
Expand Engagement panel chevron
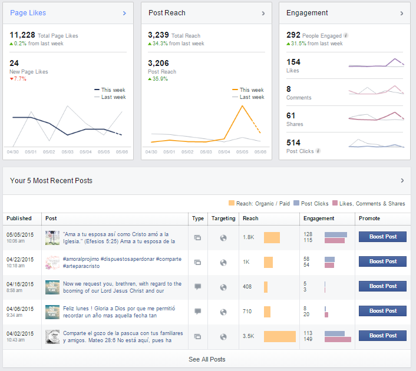point(402,13)
